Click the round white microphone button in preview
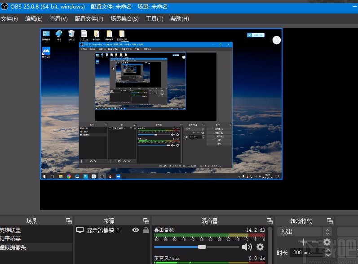 tap(277, 40)
